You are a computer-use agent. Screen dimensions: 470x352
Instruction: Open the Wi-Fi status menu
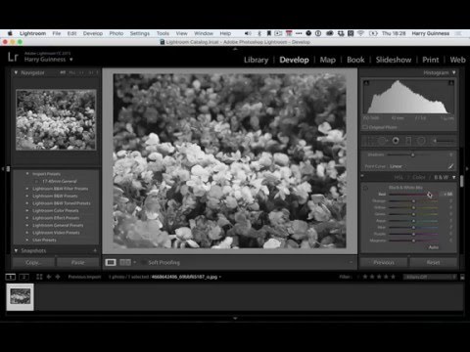point(361,33)
